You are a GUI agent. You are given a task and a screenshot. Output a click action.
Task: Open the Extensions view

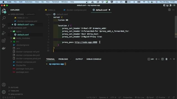click(x=4, y=40)
